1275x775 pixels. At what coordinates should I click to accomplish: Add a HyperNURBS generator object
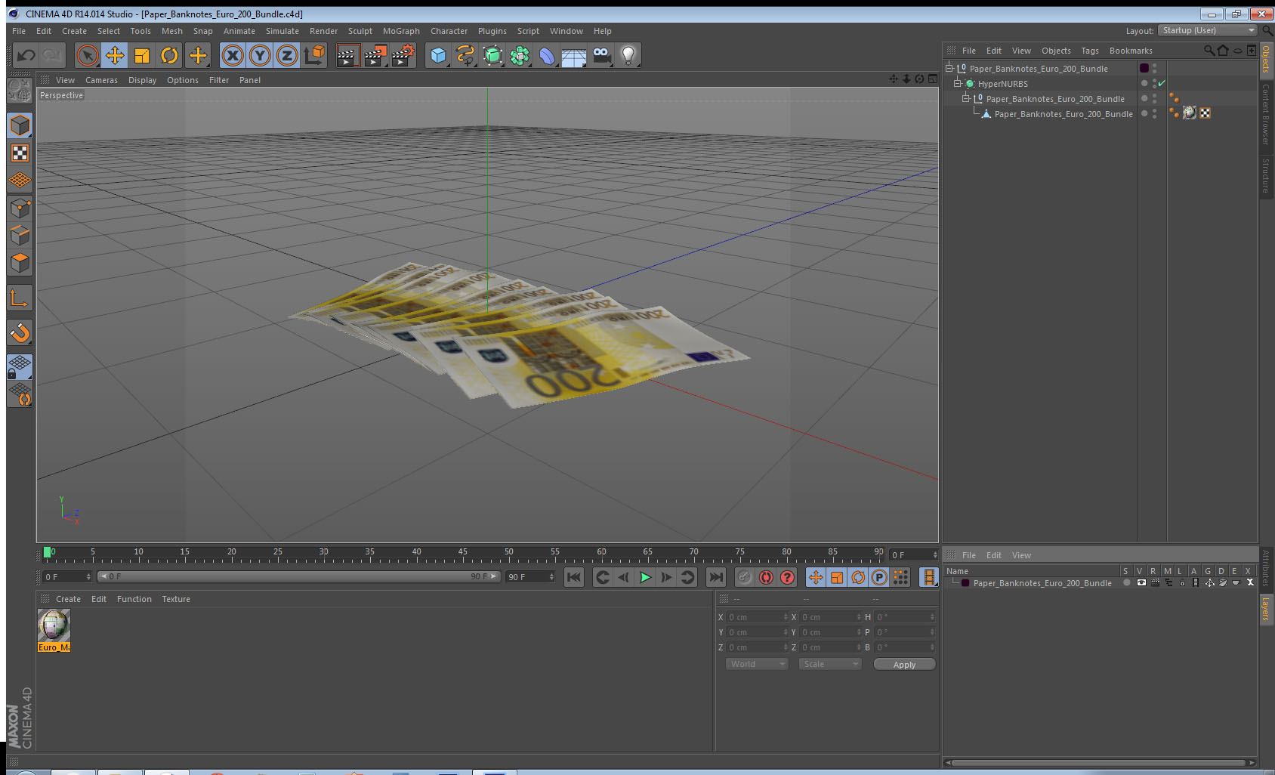coord(492,55)
